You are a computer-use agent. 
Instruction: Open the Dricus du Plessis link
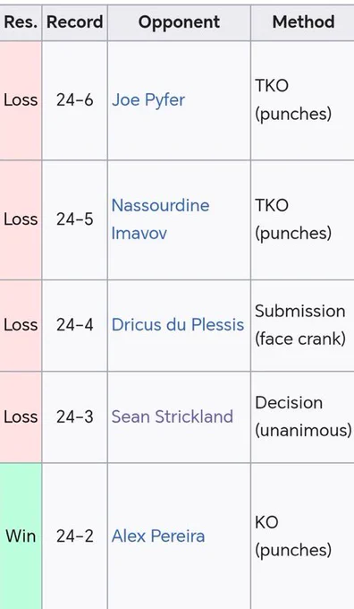(x=178, y=325)
